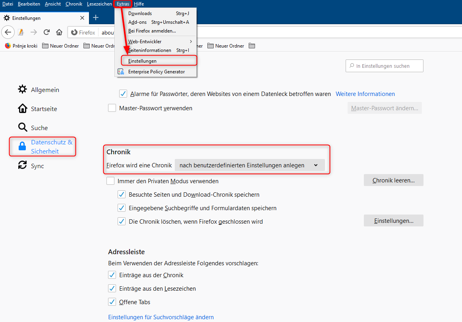Reload the page with the refresh icon
462x322 pixels.
click(46, 32)
